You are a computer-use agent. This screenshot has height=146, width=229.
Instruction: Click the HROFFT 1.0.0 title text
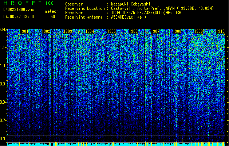pyautogui.click(x=28, y=3)
